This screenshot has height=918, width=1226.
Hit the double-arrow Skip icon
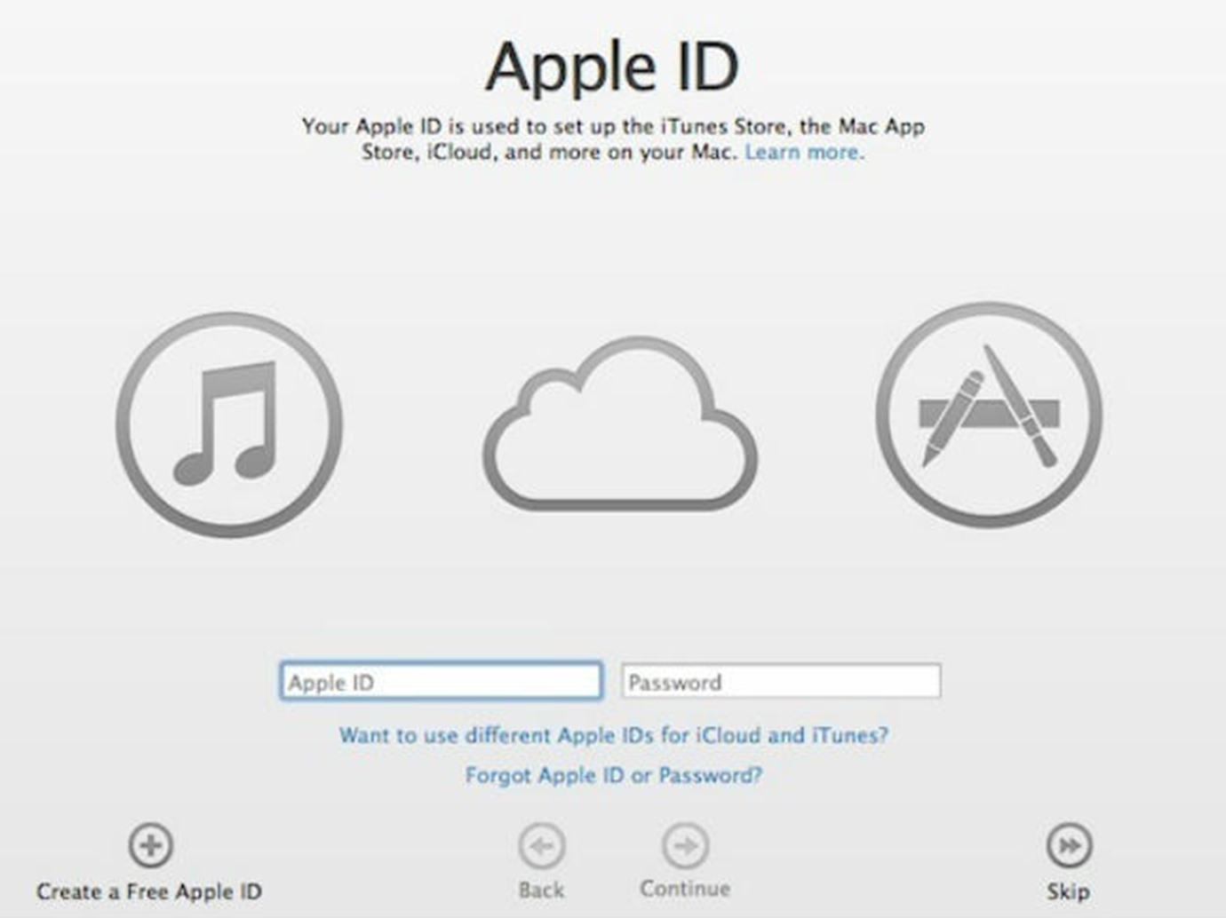pyautogui.click(x=1069, y=846)
